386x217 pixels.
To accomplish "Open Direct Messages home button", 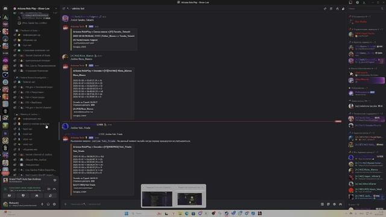I will pyautogui.click(x=5, y=8).
